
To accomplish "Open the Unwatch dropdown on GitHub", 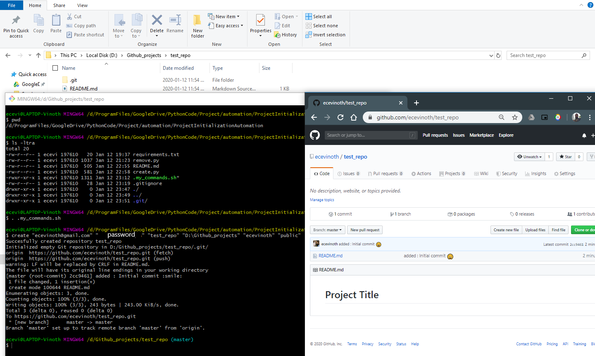I will [x=529, y=157].
